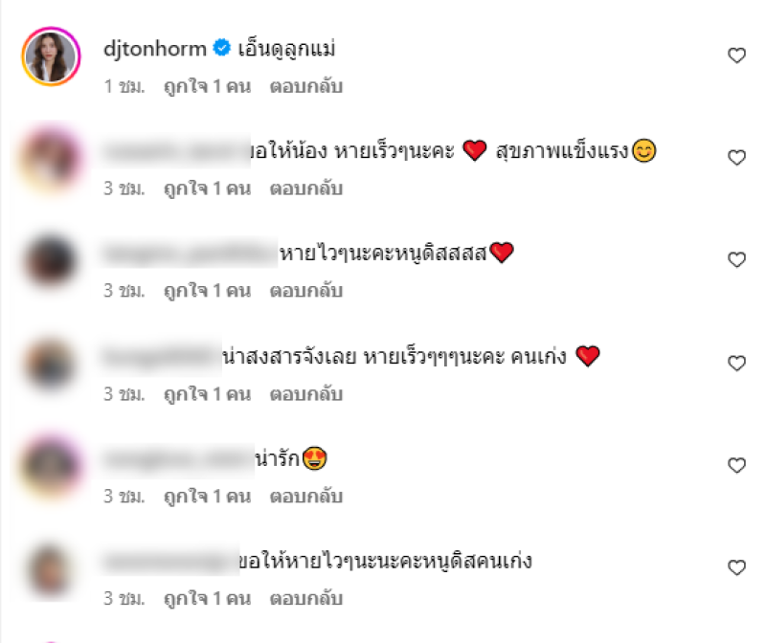Open djtonhorm profile picture
The image size is (766, 643).
tap(51, 56)
